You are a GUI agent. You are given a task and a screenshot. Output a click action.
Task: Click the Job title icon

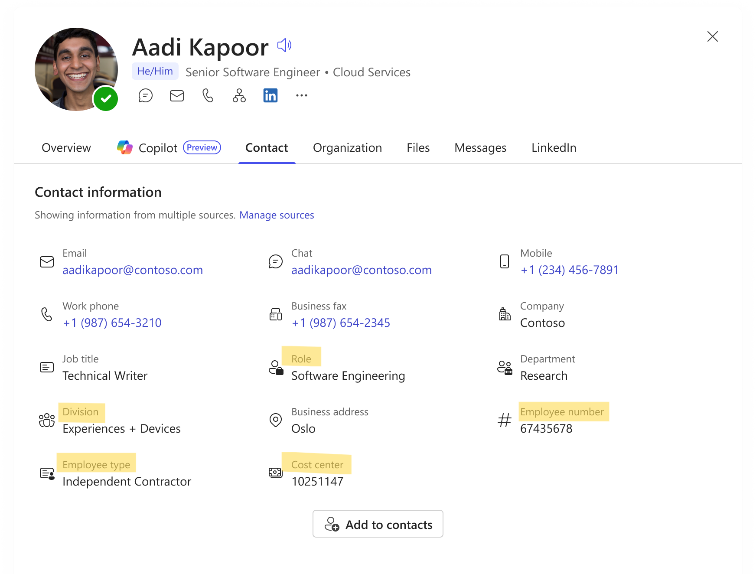click(x=47, y=367)
